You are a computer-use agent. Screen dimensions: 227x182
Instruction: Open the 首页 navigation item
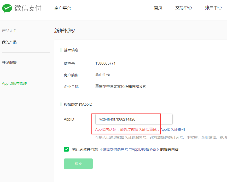tap(158, 8)
